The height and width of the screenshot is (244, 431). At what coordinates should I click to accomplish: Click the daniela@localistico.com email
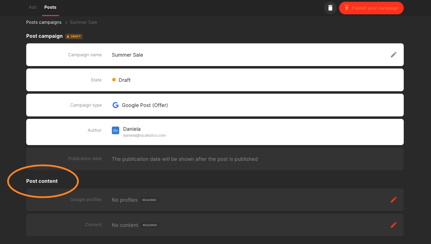[x=144, y=135]
